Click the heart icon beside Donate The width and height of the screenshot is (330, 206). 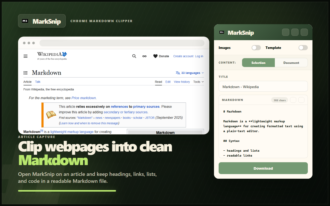click(x=155, y=56)
